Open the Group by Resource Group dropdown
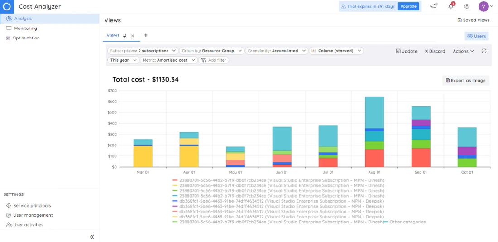The width and height of the screenshot is (498, 242). tap(211, 51)
